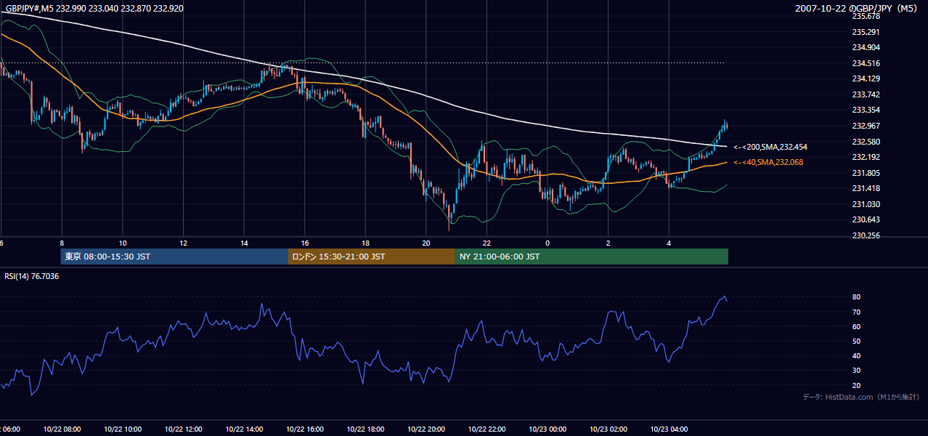Click the hour tick 16 under the price chart
The image size is (928, 436).
pos(305,243)
